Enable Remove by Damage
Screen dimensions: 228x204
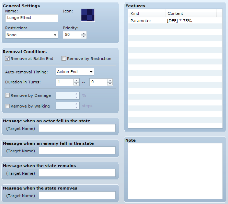click(x=8, y=95)
